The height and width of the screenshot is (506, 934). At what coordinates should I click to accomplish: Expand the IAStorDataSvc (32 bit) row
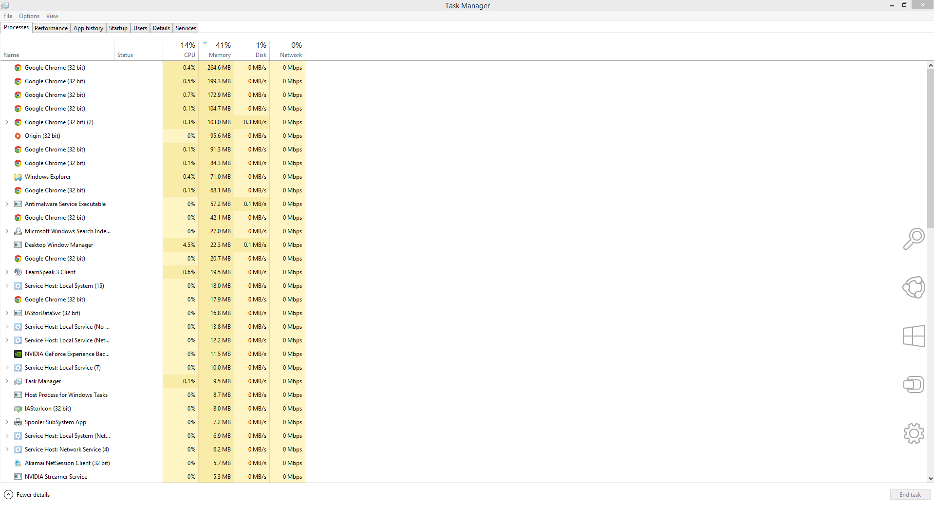7,313
